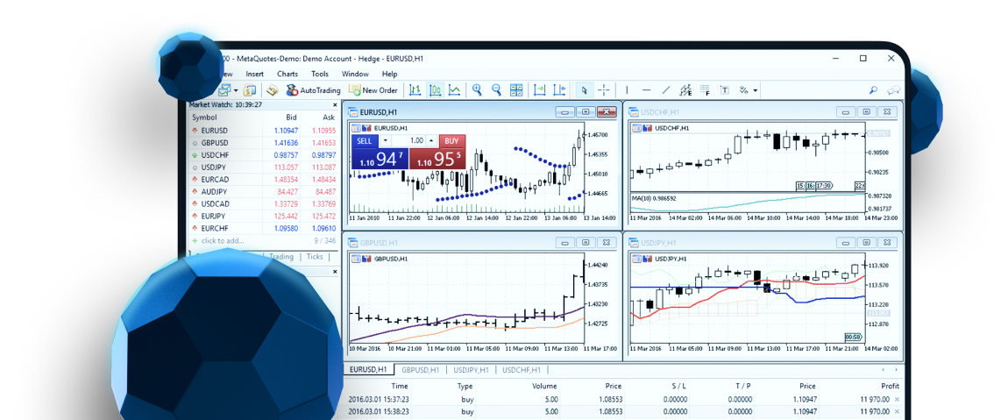Switch to the GBPUSD,H1 chart tab
The height and width of the screenshot is (420, 1008).
[x=421, y=370]
